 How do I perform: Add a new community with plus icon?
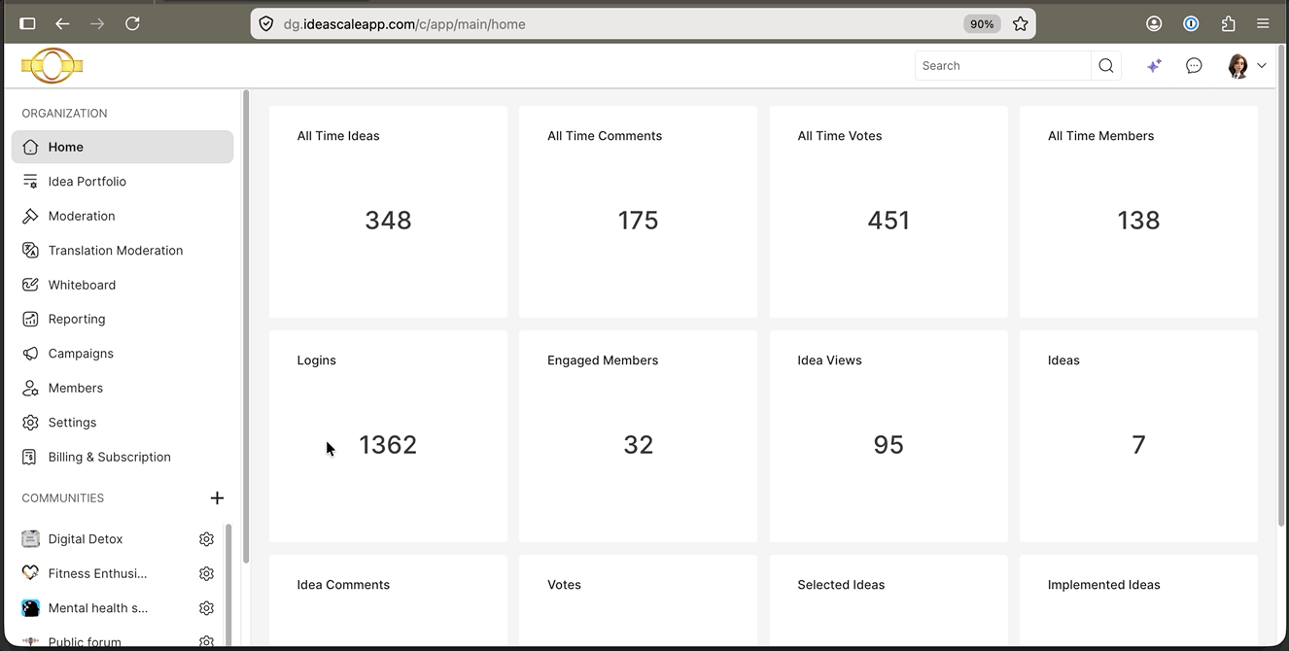[x=217, y=498]
